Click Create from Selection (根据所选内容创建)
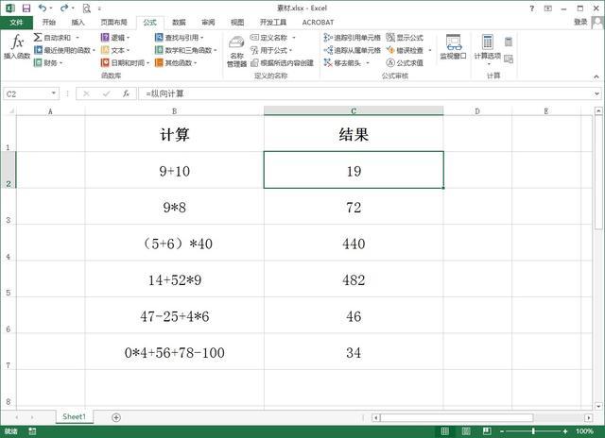Viewport: 605px width, 438px height. 282,62
